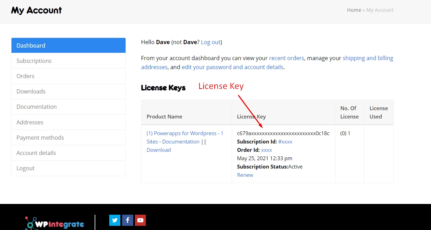Open the Order Id xxxx link
431x230 pixels.
(266, 150)
